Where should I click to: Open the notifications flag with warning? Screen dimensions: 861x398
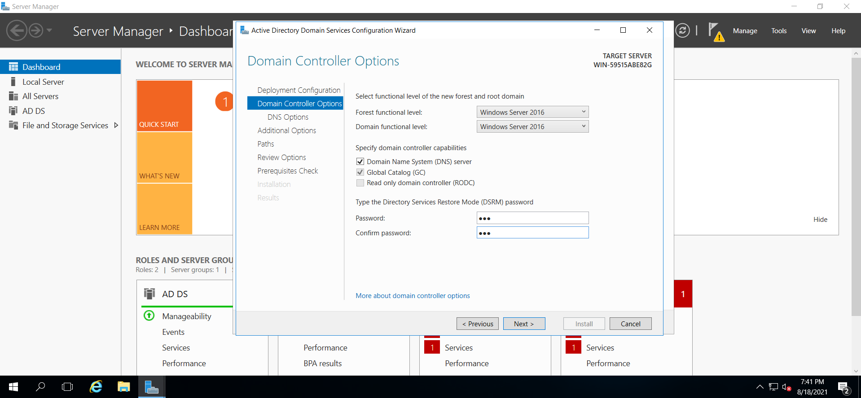pos(716,32)
